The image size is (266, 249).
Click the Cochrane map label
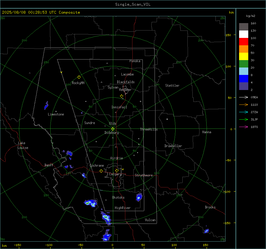(97, 166)
